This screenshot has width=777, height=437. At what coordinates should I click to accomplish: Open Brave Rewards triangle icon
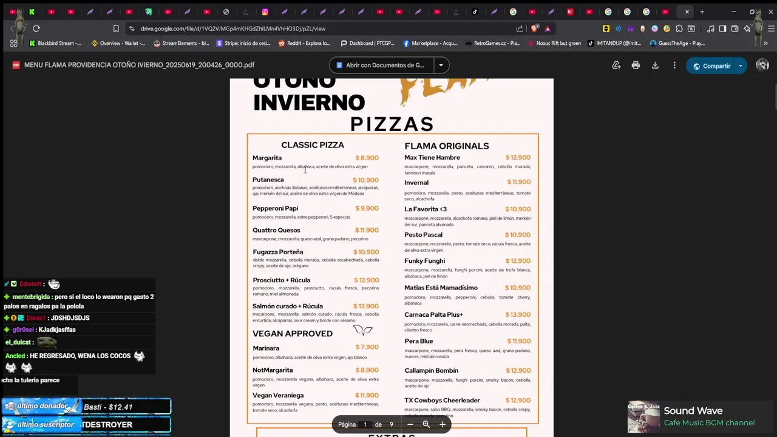tap(548, 29)
